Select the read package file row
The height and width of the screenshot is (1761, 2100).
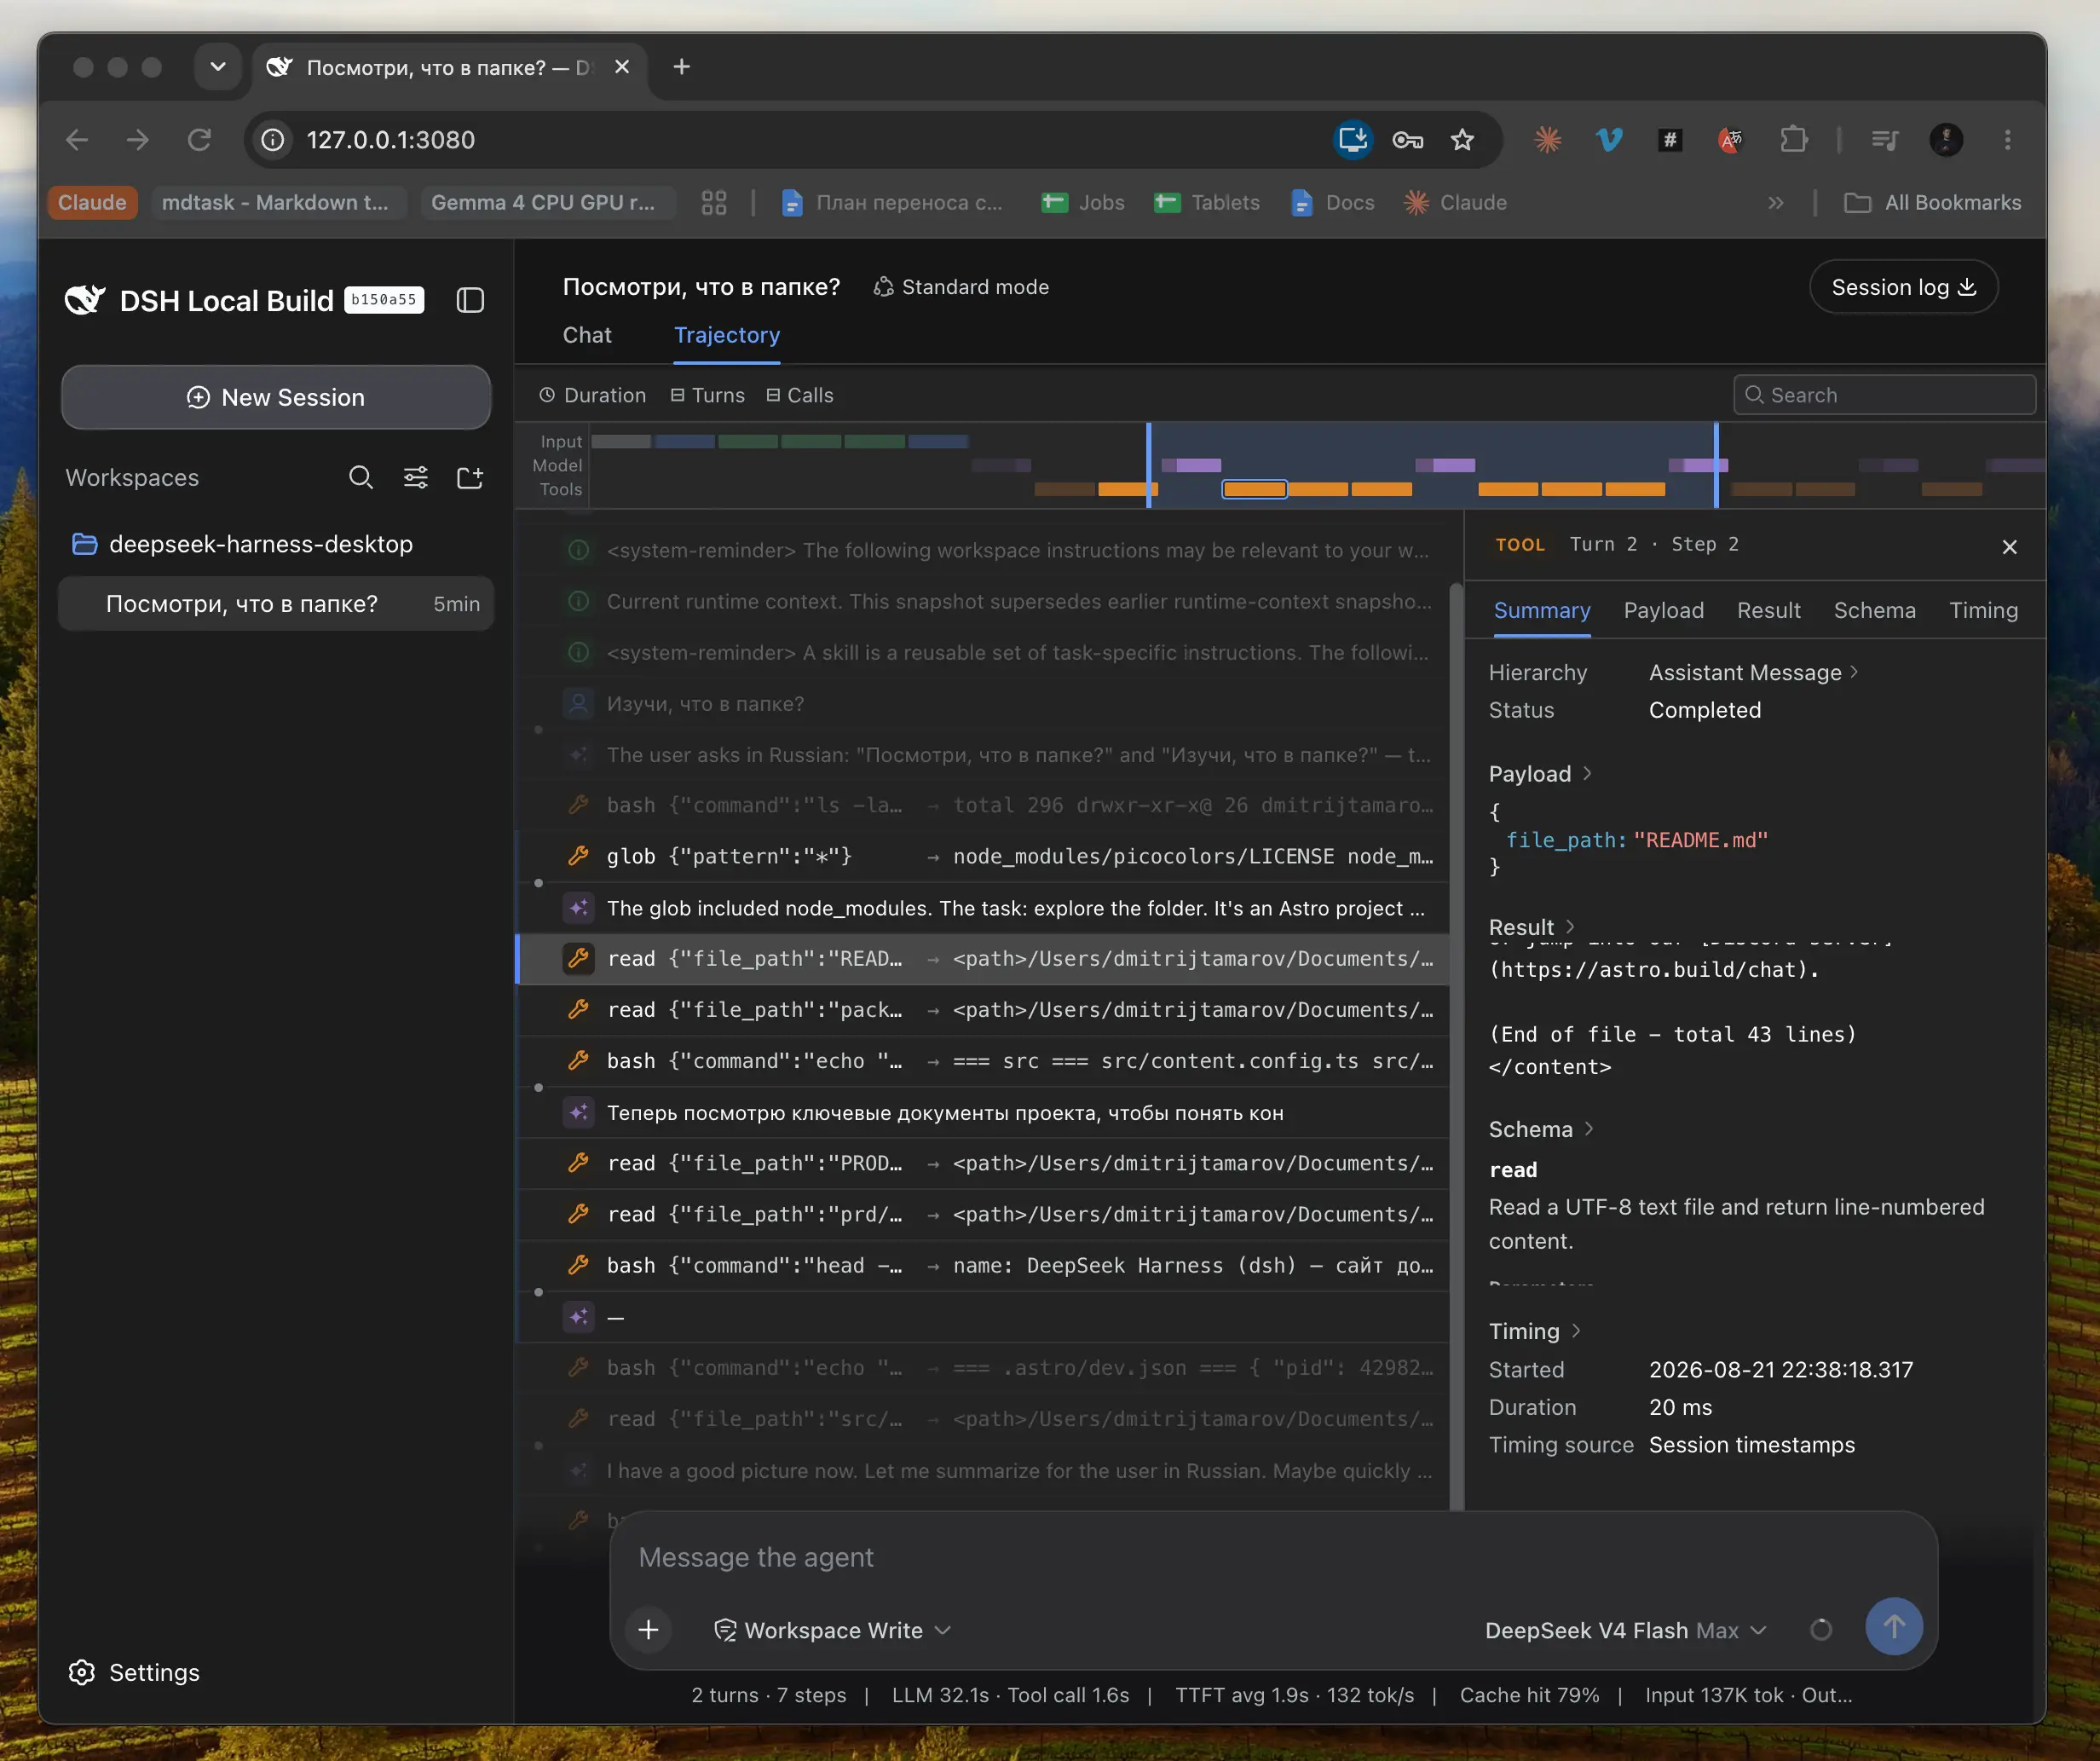click(x=983, y=1010)
